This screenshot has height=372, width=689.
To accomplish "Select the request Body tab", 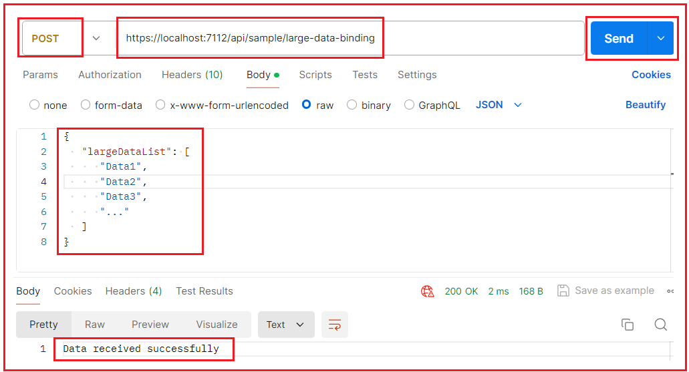I will click(263, 75).
